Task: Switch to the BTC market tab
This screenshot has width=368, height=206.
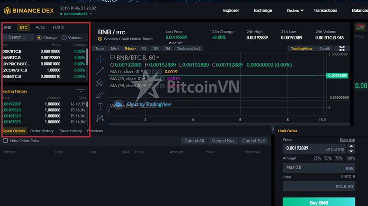Action: (x=23, y=27)
